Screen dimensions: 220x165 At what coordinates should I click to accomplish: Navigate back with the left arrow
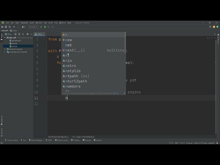14,27
